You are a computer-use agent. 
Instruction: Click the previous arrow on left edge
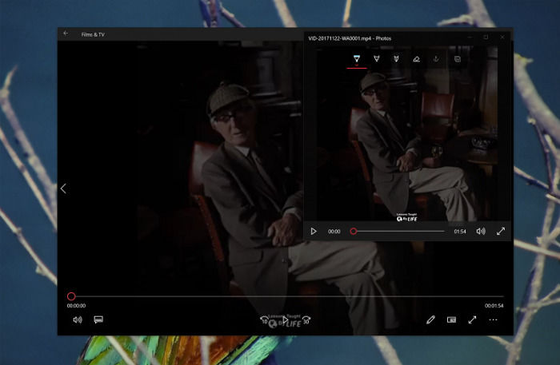(63, 188)
